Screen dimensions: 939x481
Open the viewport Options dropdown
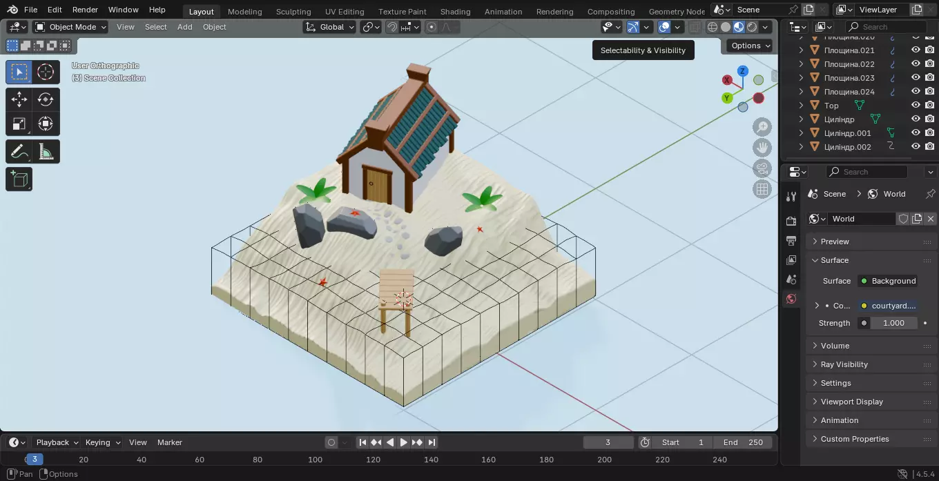(x=751, y=46)
